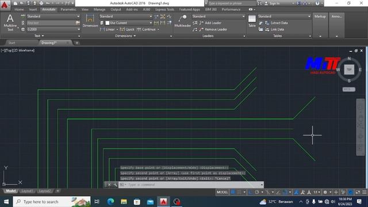Add new drawing tab with plus button

[x=76, y=43]
